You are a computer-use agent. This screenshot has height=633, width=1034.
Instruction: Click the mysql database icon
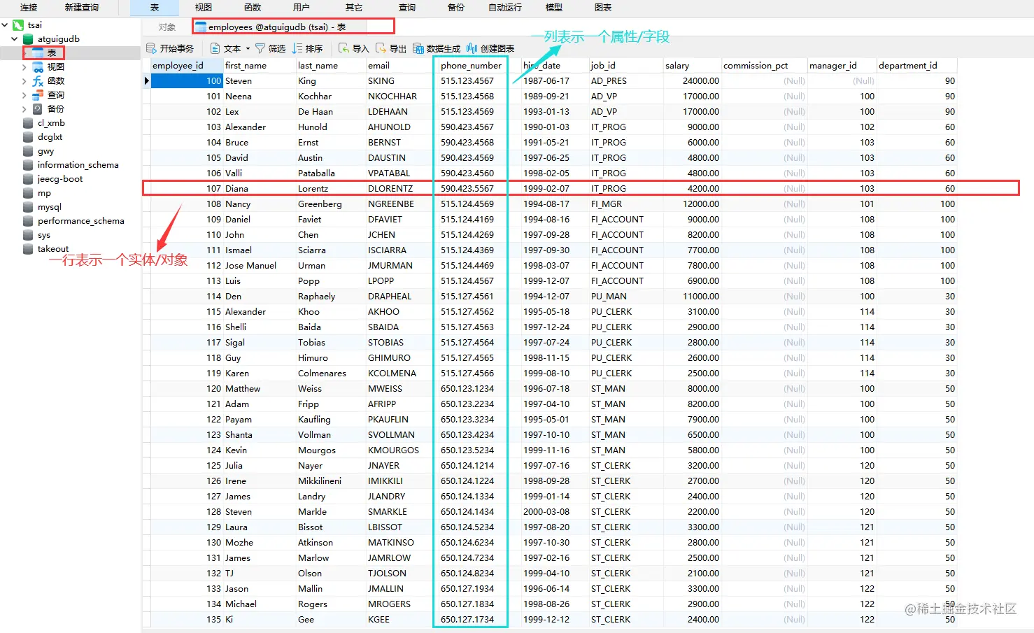pos(28,207)
